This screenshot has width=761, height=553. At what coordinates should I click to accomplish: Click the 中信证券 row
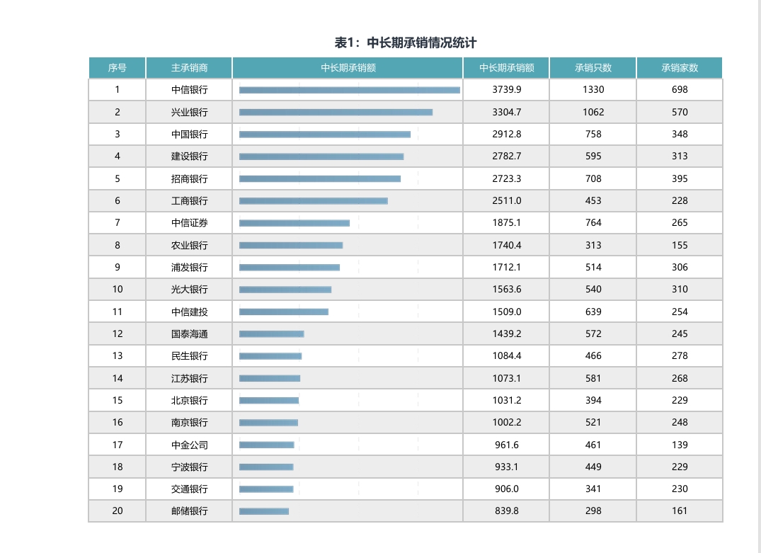click(188, 222)
